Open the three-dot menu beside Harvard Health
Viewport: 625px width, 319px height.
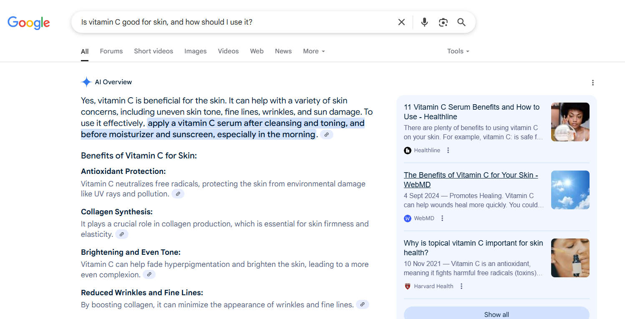461,286
